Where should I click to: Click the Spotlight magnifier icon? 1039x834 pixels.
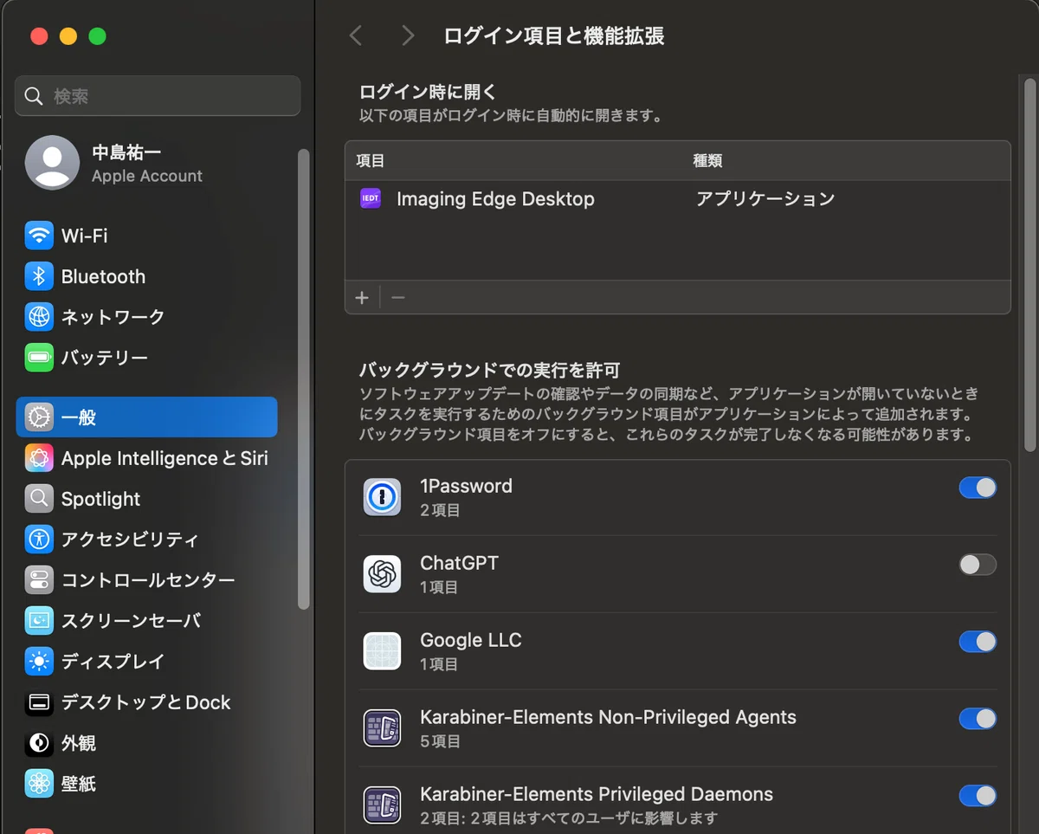[39, 499]
